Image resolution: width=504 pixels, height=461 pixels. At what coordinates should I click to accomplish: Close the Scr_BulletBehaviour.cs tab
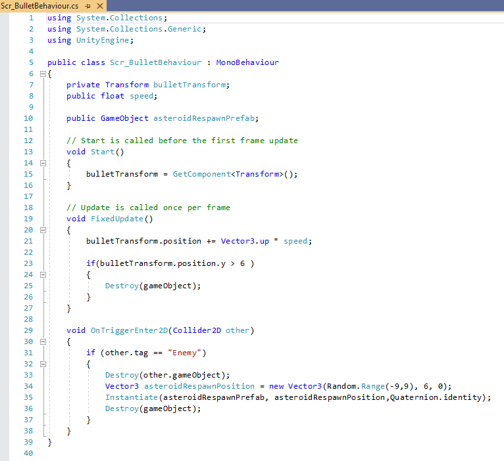101,5
